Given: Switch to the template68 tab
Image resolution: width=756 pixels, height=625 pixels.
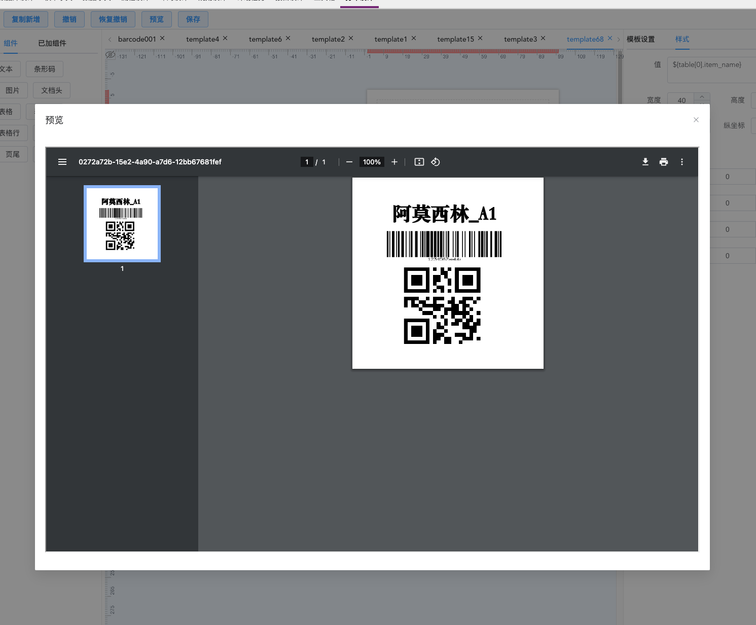Looking at the screenshot, I should 585,39.
